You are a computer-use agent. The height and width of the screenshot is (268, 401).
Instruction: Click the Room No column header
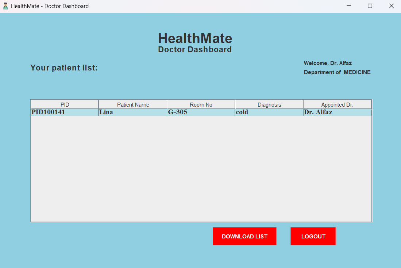[x=201, y=104]
